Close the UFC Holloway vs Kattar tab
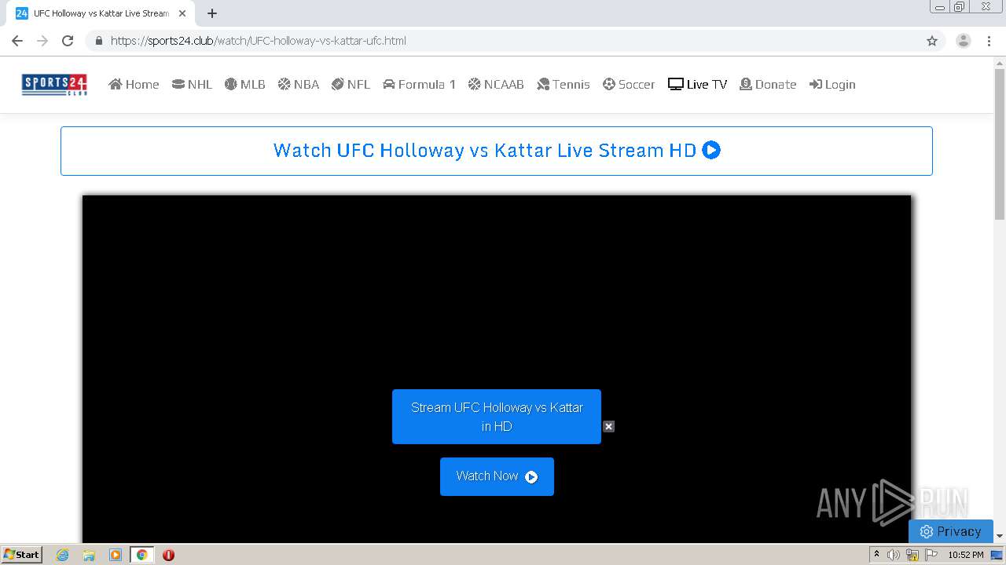This screenshot has width=1006, height=565. [x=182, y=13]
